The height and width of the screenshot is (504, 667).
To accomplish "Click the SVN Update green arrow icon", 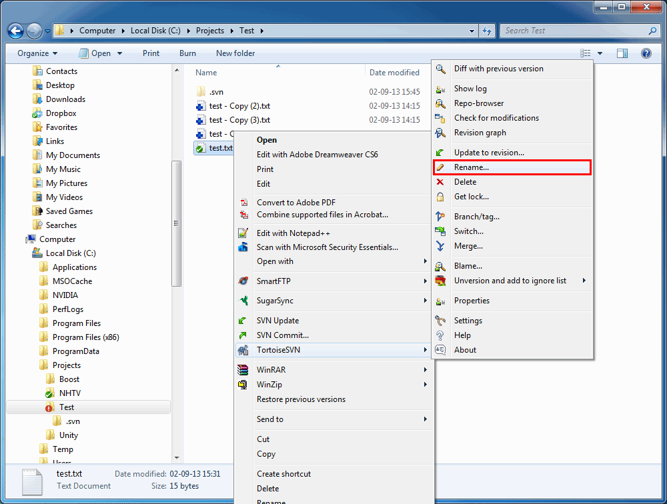I will (x=243, y=321).
